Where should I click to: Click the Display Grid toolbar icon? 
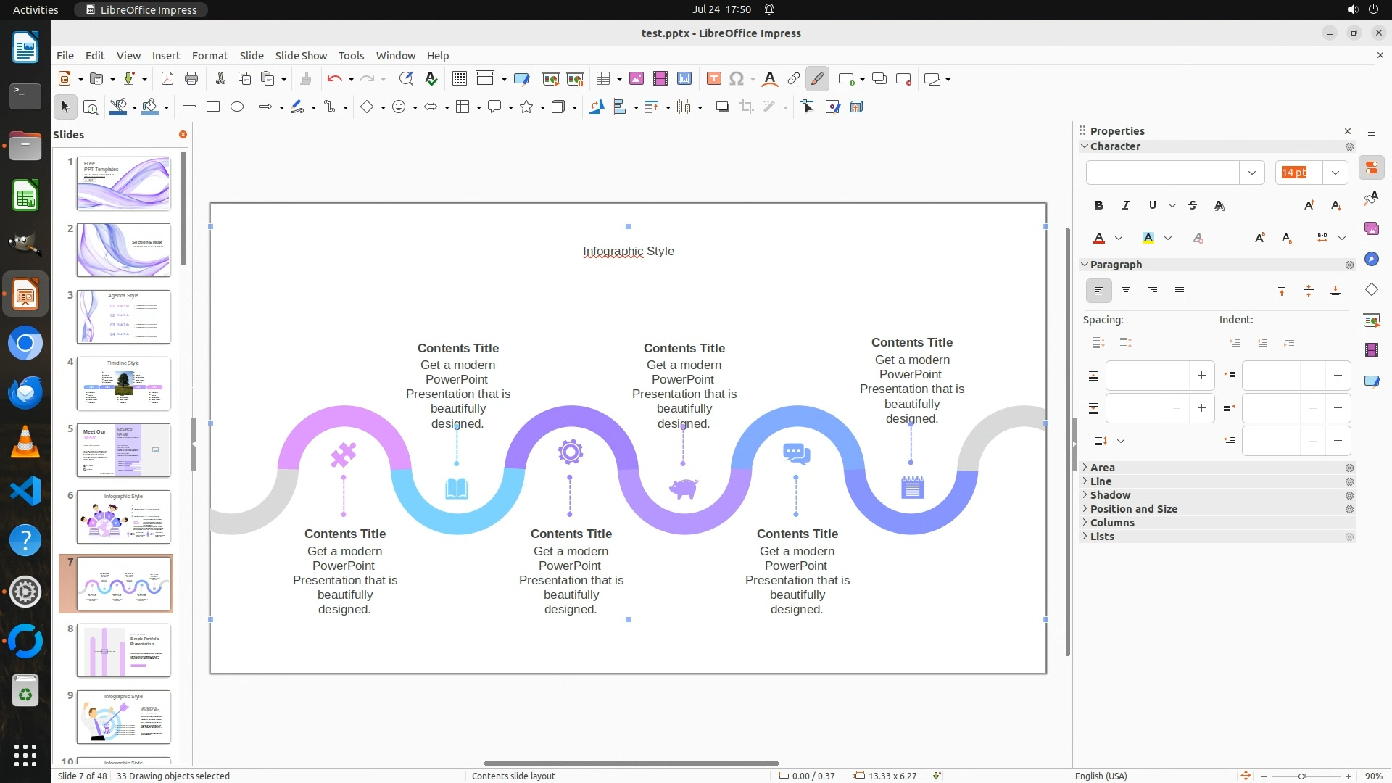pos(459,79)
